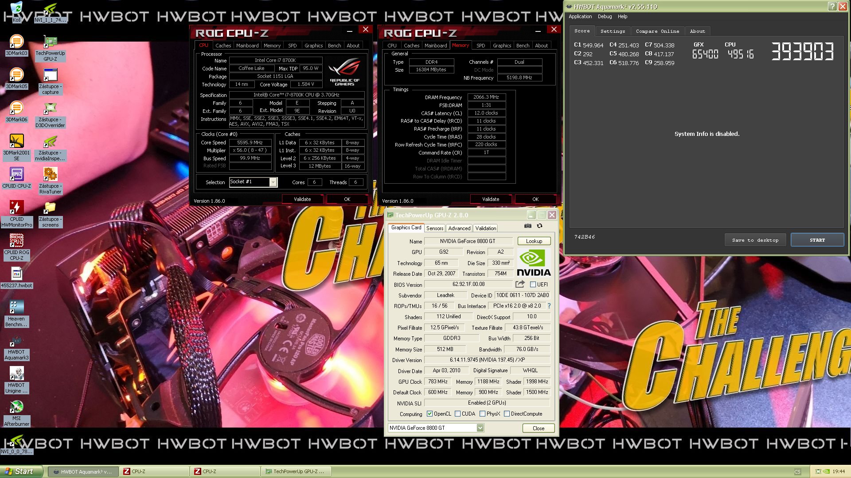Open Zástupce - capture shortcut

[x=50, y=81]
